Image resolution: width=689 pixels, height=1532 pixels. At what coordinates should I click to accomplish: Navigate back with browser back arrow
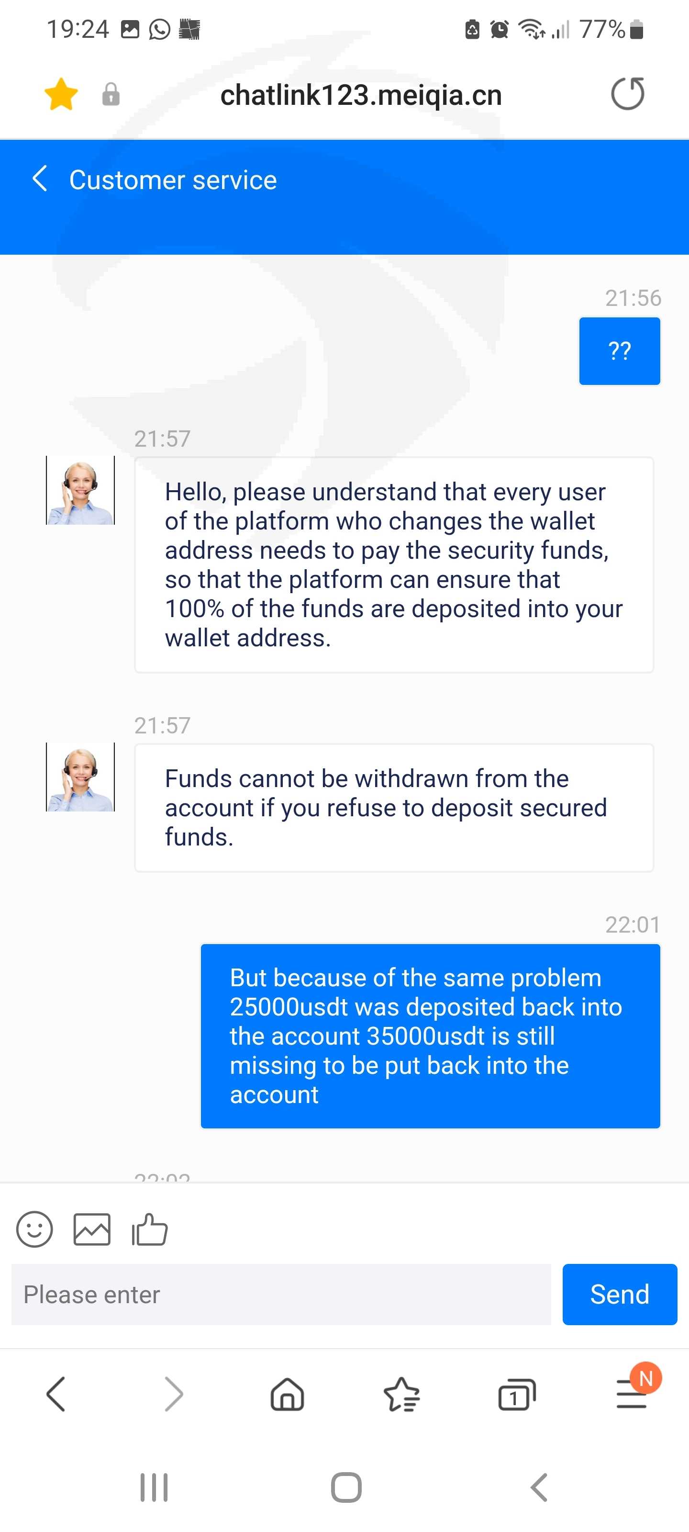tap(56, 1395)
